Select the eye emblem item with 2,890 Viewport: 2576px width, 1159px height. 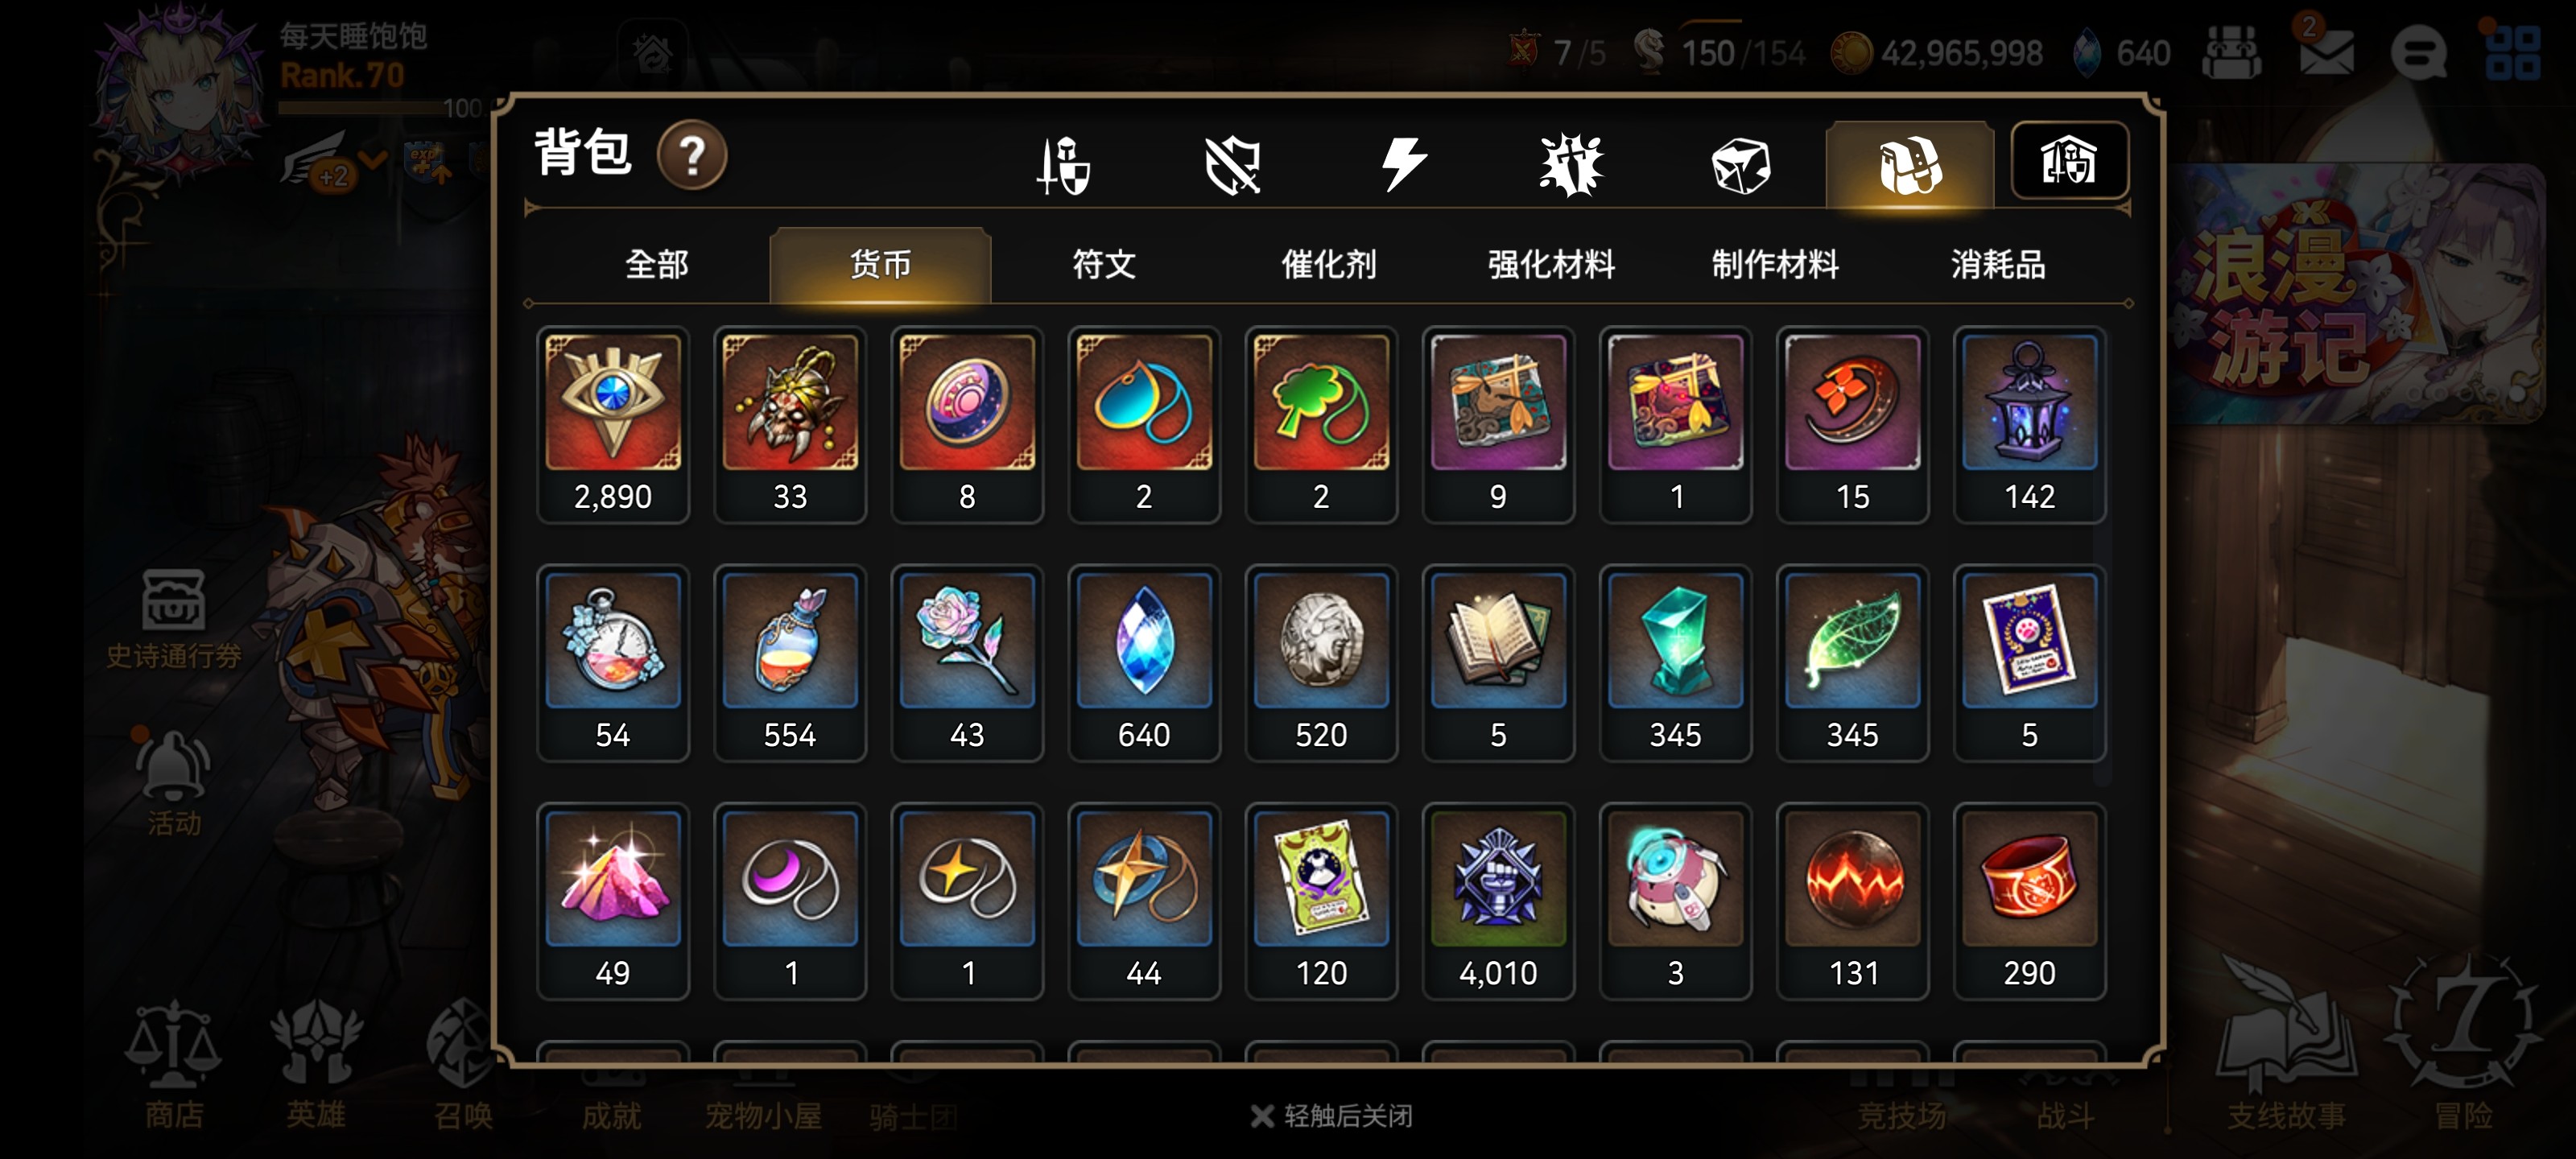(x=613, y=424)
